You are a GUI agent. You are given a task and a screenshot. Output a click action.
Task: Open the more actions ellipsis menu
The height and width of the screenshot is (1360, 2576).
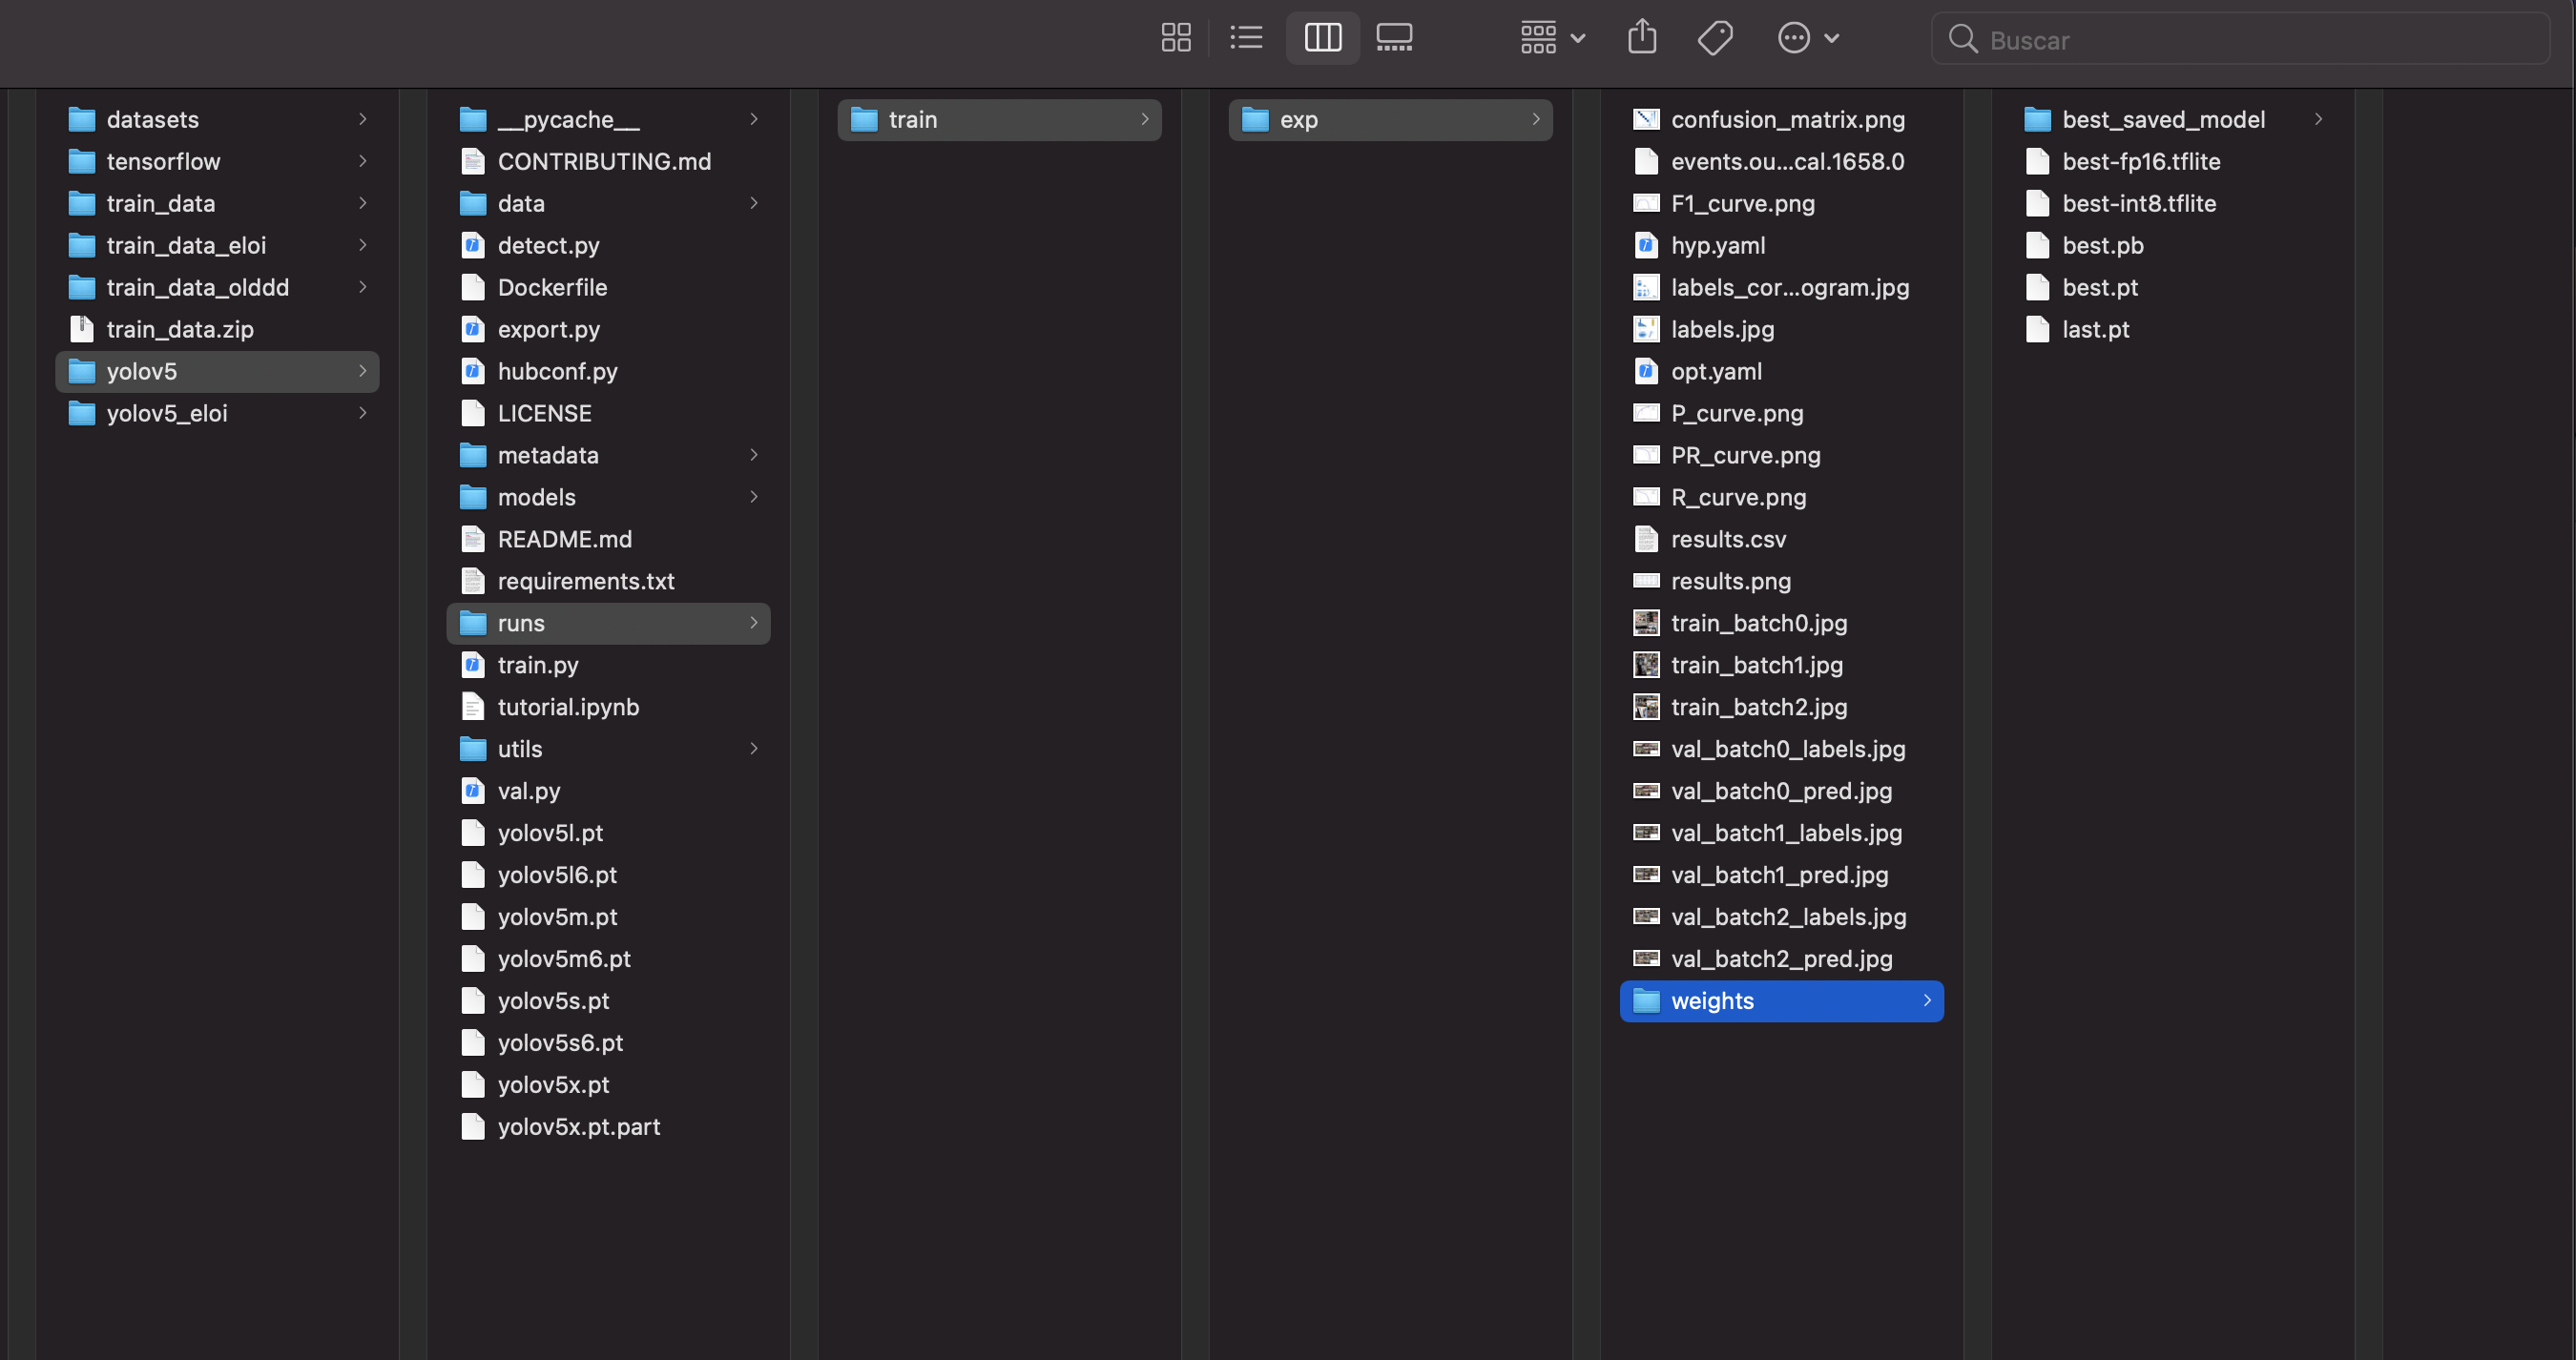coord(1808,38)
